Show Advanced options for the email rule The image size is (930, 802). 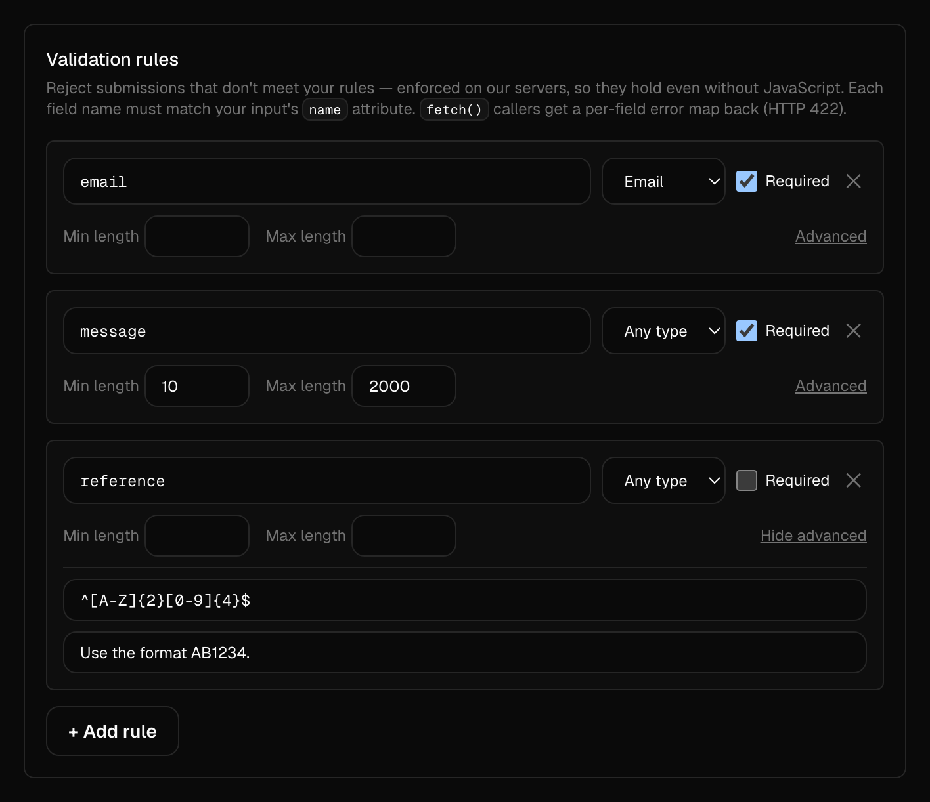click(x=831, y=236)
